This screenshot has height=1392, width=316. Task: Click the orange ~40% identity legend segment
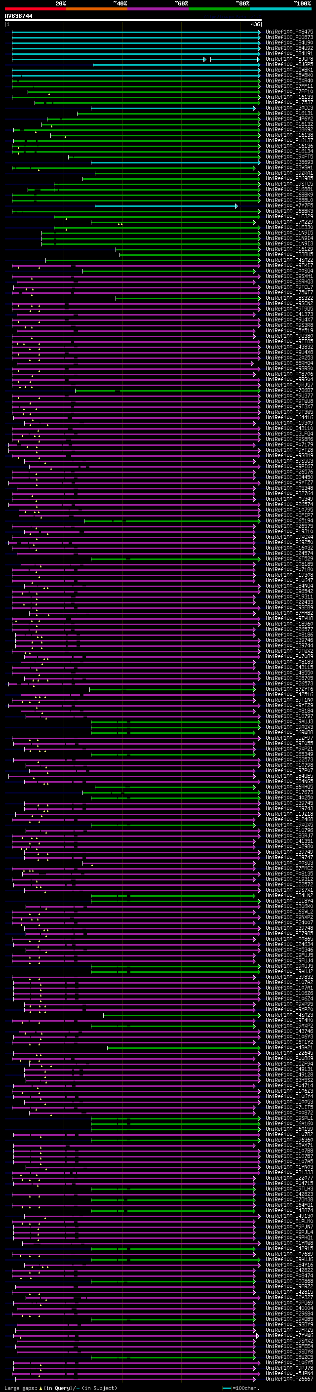tap(97, 9)
